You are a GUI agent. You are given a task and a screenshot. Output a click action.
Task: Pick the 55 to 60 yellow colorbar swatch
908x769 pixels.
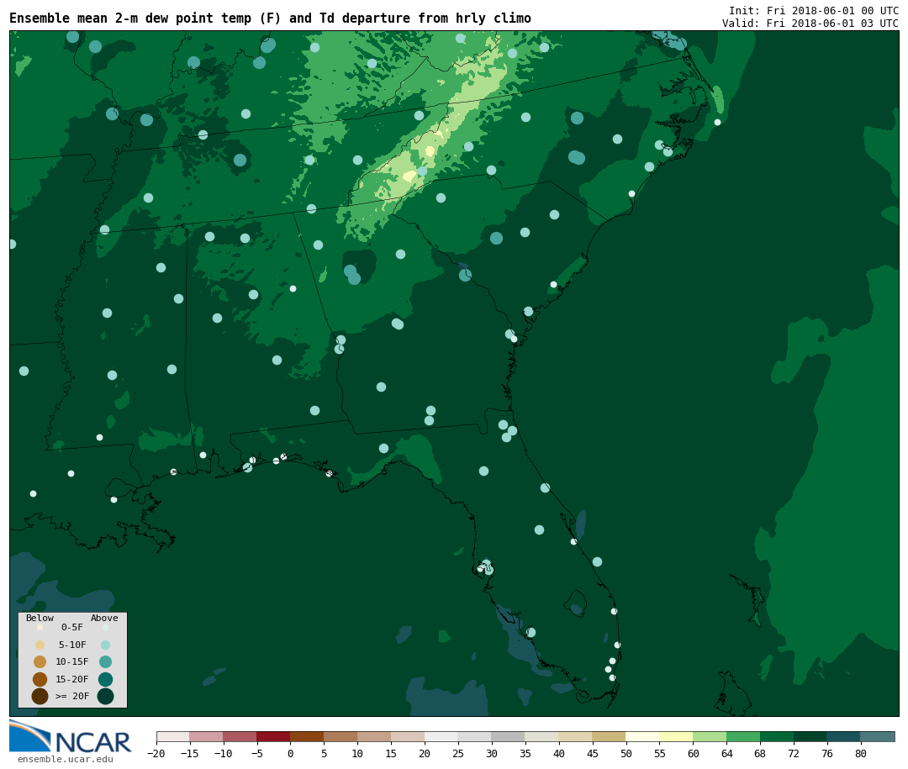coord(676,736)
